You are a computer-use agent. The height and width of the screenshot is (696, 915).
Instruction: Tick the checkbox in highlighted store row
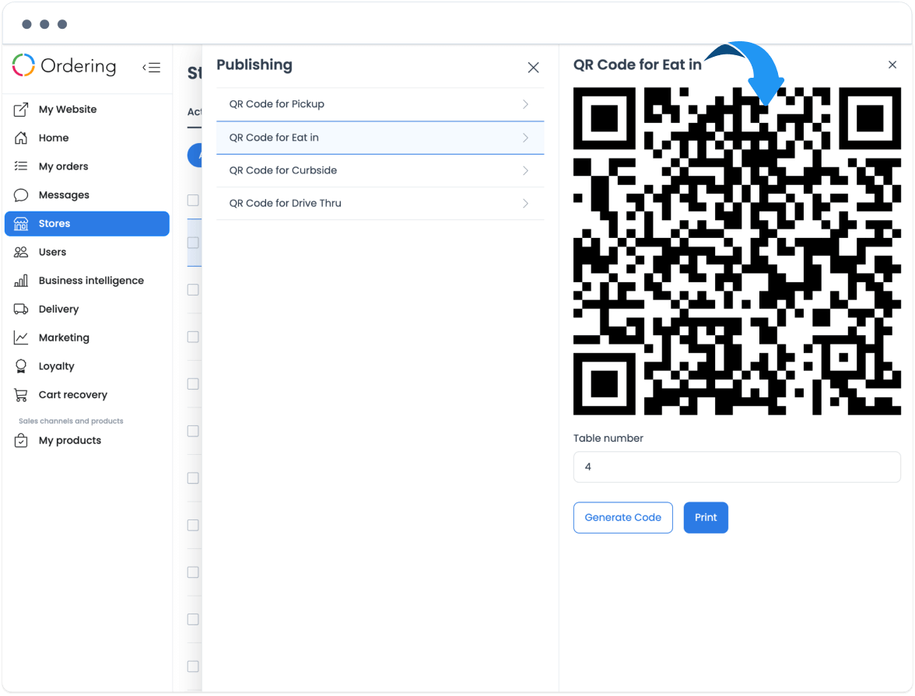click(x=193, y=243)
